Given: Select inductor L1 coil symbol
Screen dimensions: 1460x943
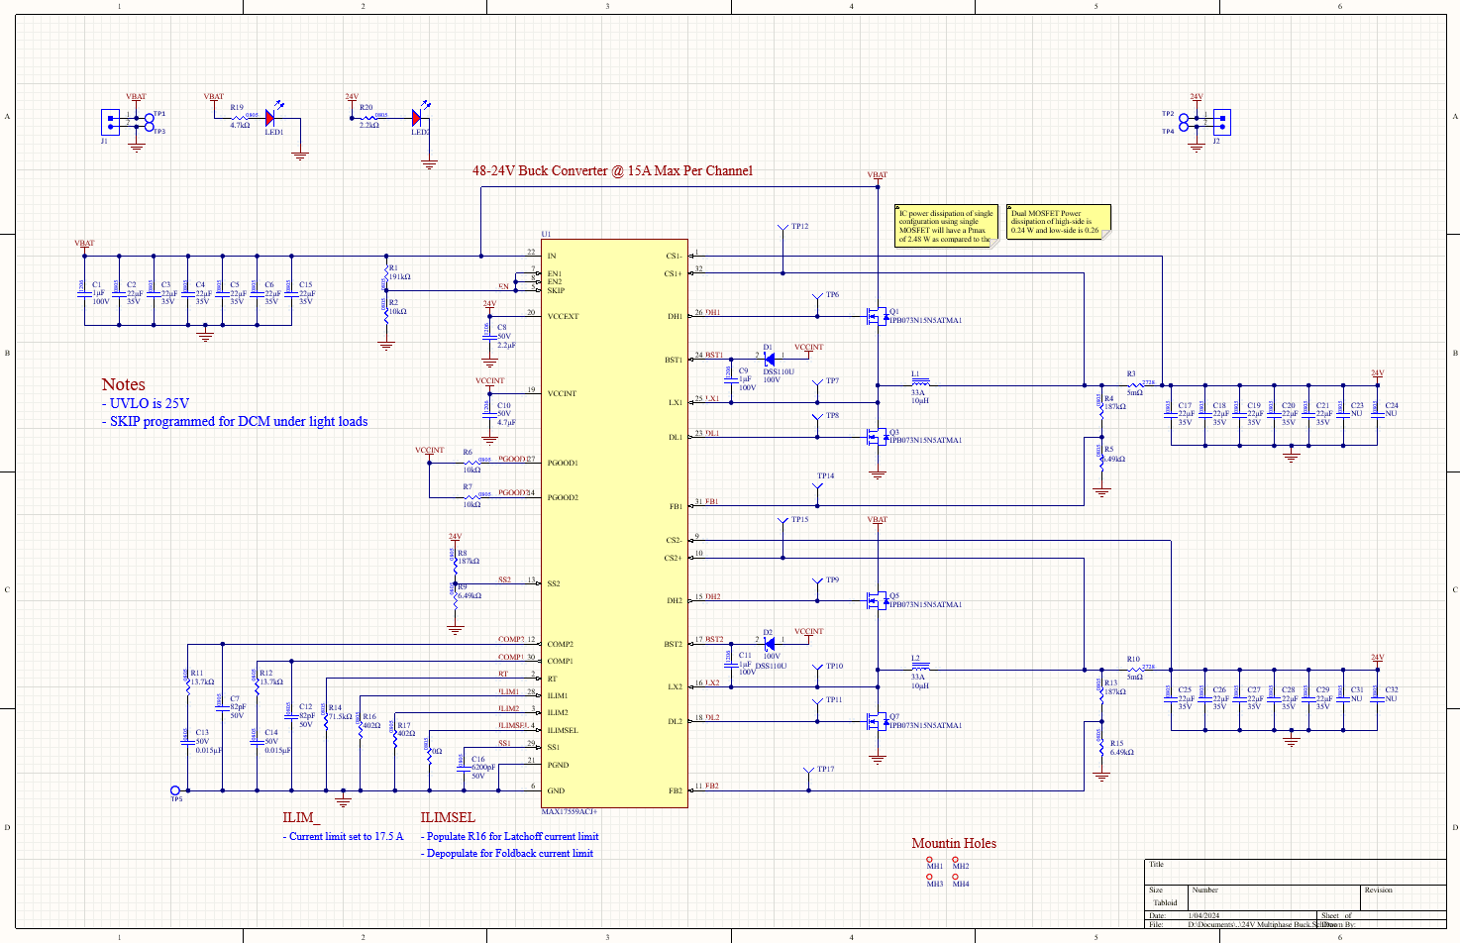Looking at the screenshot, I should pyautogui.click(x=920, y=382).
